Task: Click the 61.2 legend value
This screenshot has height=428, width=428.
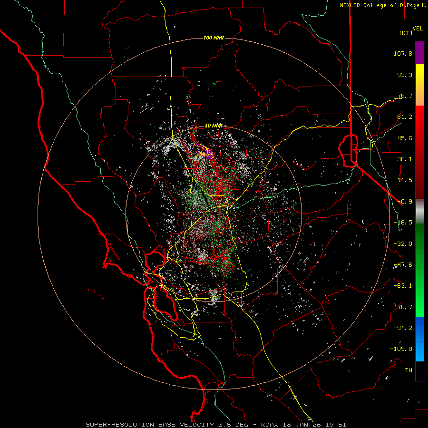Action: pos(405,117)
